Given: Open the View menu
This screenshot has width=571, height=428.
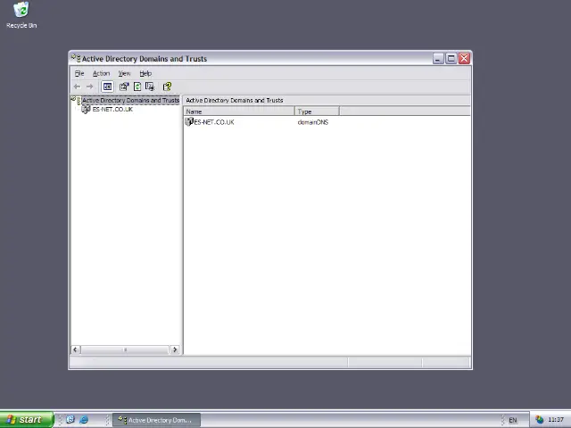Looking at the screenshot, I should pos(124,73).
